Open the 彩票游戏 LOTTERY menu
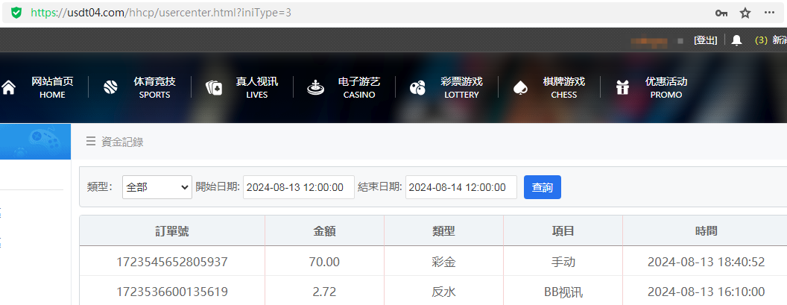Viewport: 787px width, 305px height. click(461, 87)
